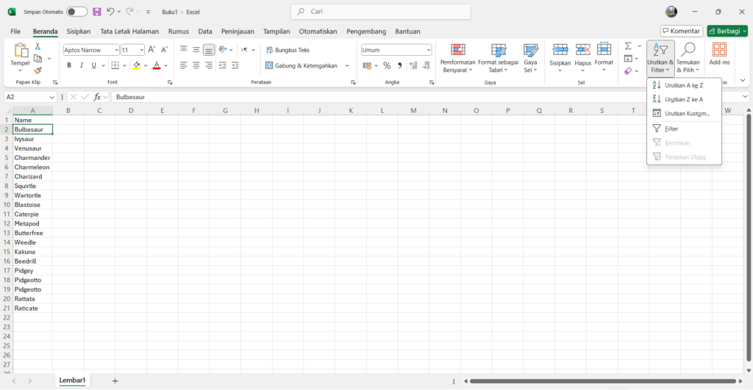This screenshot has width=753, height=390.
Task: Choose Urutkan Z ke A menu item
Action: pyautogui.click(x=684, y=99)
